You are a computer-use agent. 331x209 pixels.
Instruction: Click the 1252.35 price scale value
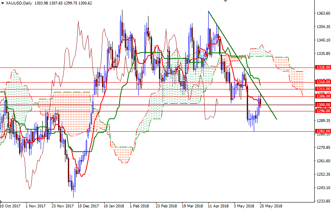(x=323, y=174)
